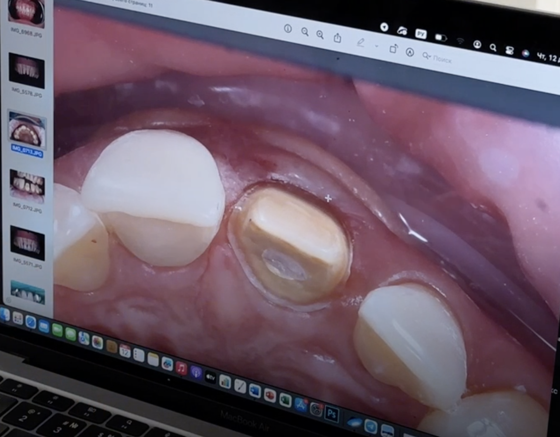The image size is (560, 437).
Task: Open battery status in the menu bar
Action: 441,37
